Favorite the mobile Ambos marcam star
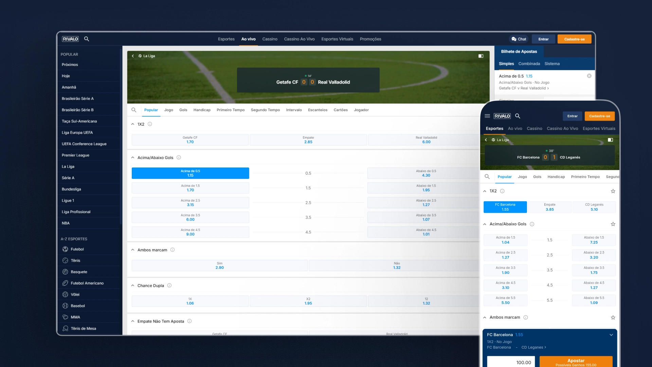The height and width of the screenshot is (367, 652). [613, 318]
